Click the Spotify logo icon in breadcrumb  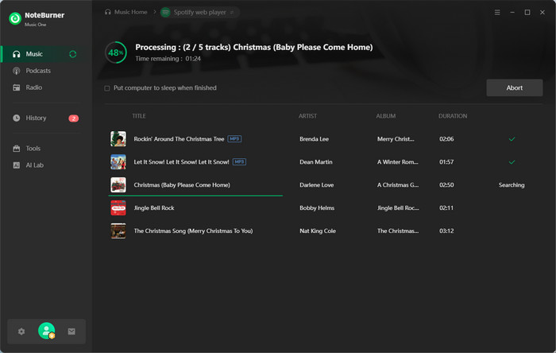point(165,13)
